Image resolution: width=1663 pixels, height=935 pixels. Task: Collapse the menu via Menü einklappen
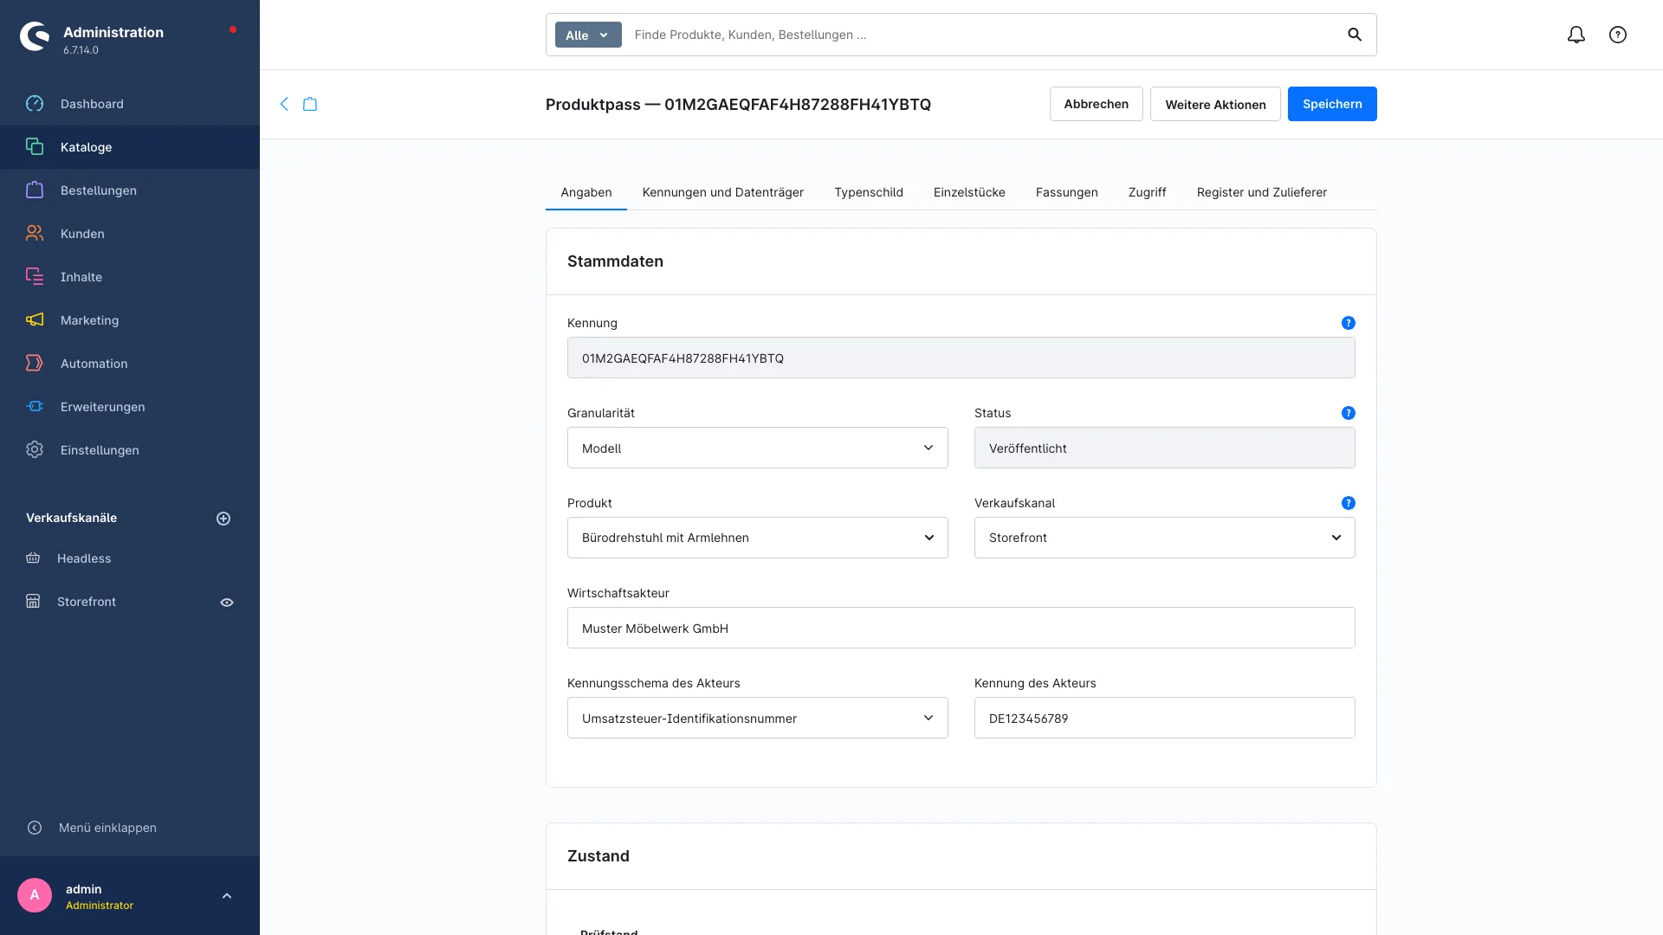92,828
